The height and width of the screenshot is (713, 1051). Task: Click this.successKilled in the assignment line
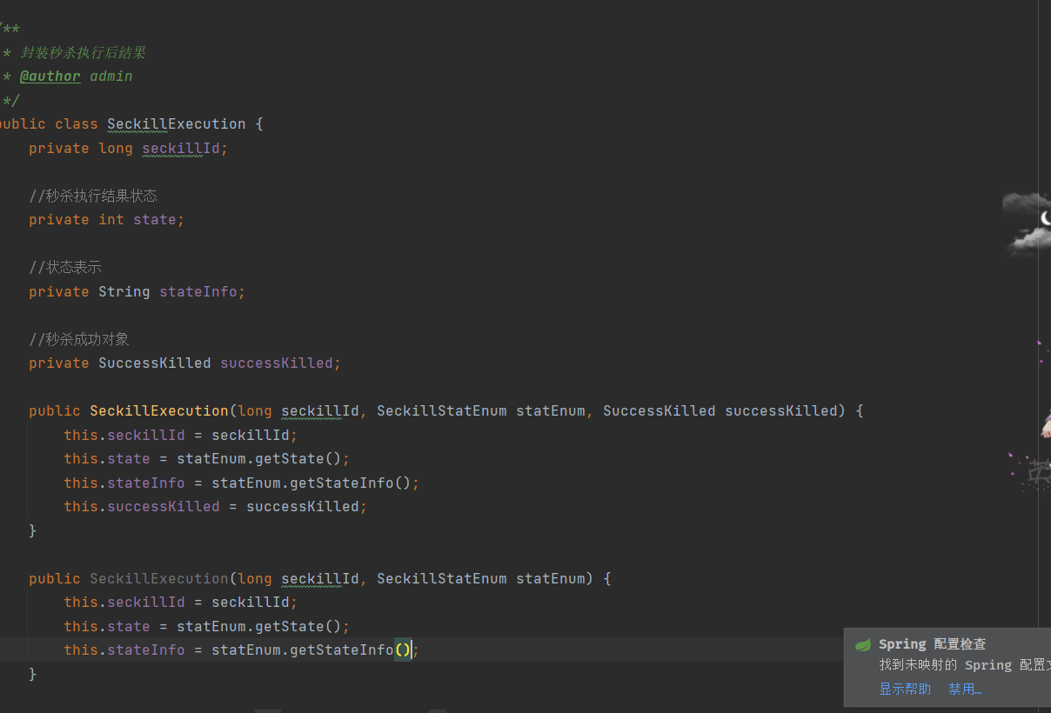click(x=142, y=506)
